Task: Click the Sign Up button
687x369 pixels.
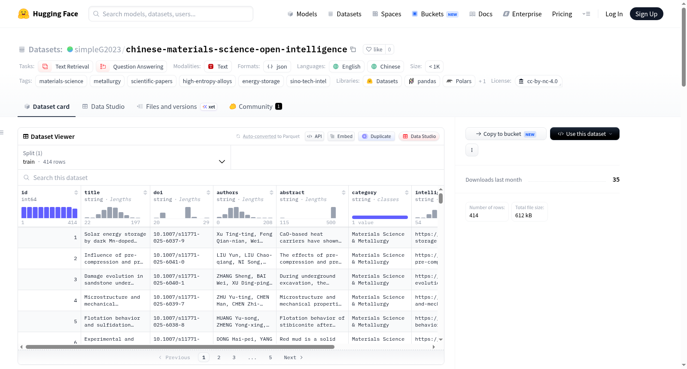Action: 646,14
